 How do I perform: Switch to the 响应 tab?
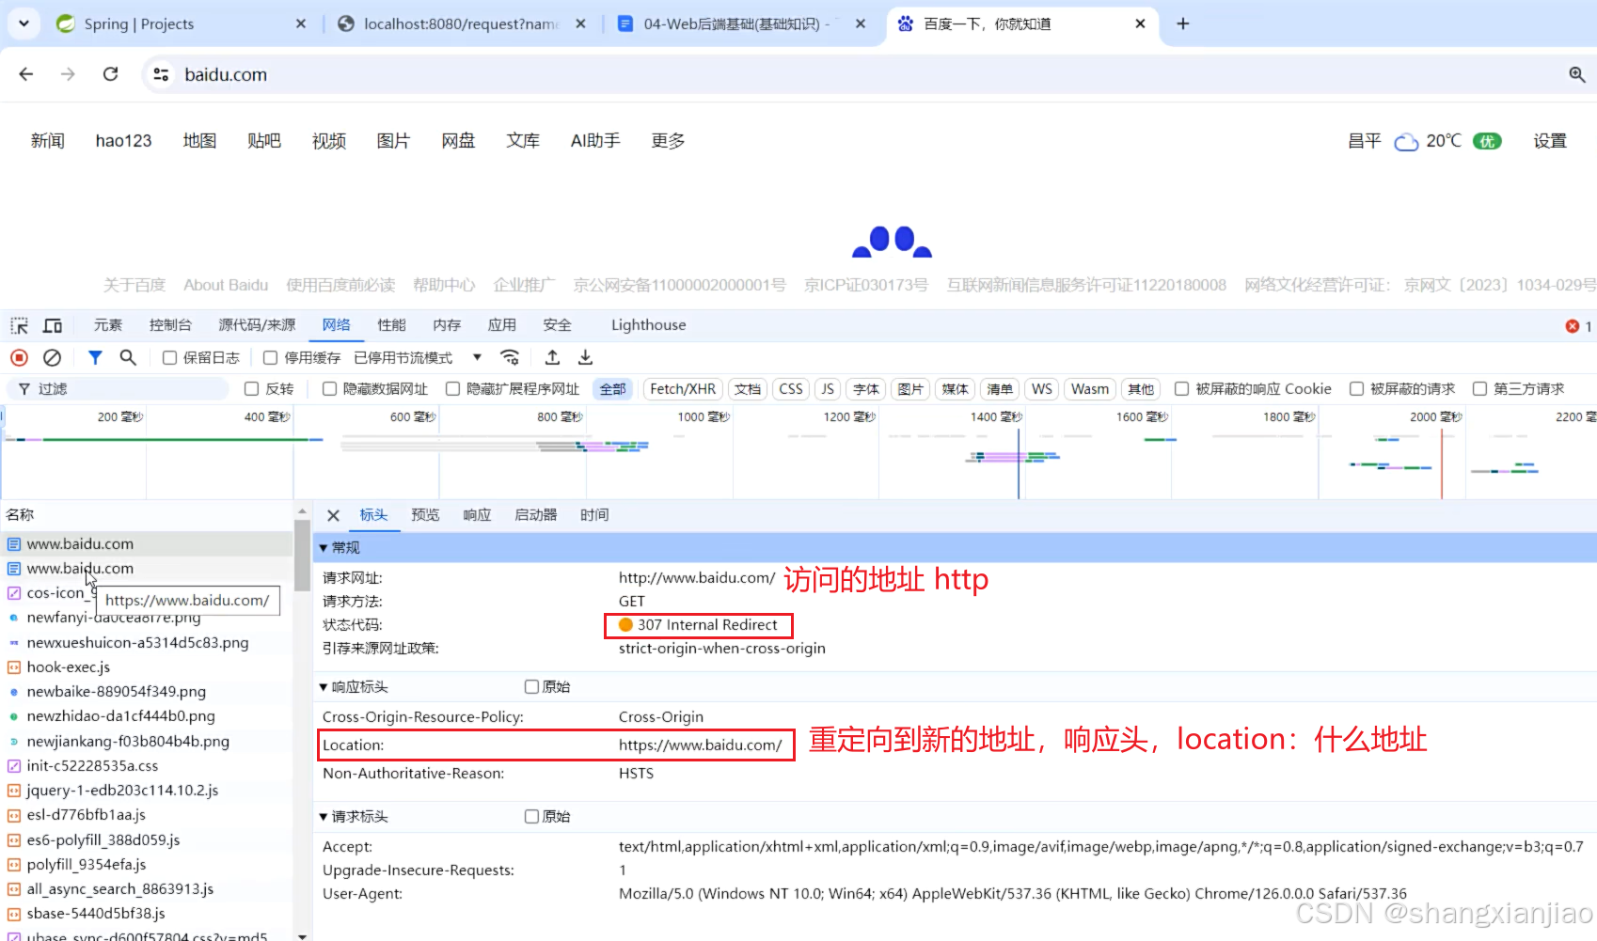[477, 515]
